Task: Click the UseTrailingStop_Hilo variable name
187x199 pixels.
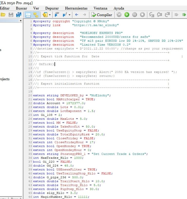Action: 76,174
